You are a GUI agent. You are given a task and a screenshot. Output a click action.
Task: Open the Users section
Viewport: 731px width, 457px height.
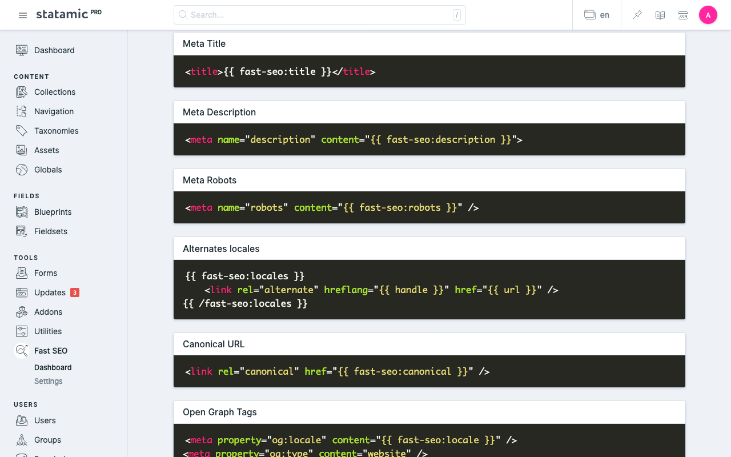(45, 420)
